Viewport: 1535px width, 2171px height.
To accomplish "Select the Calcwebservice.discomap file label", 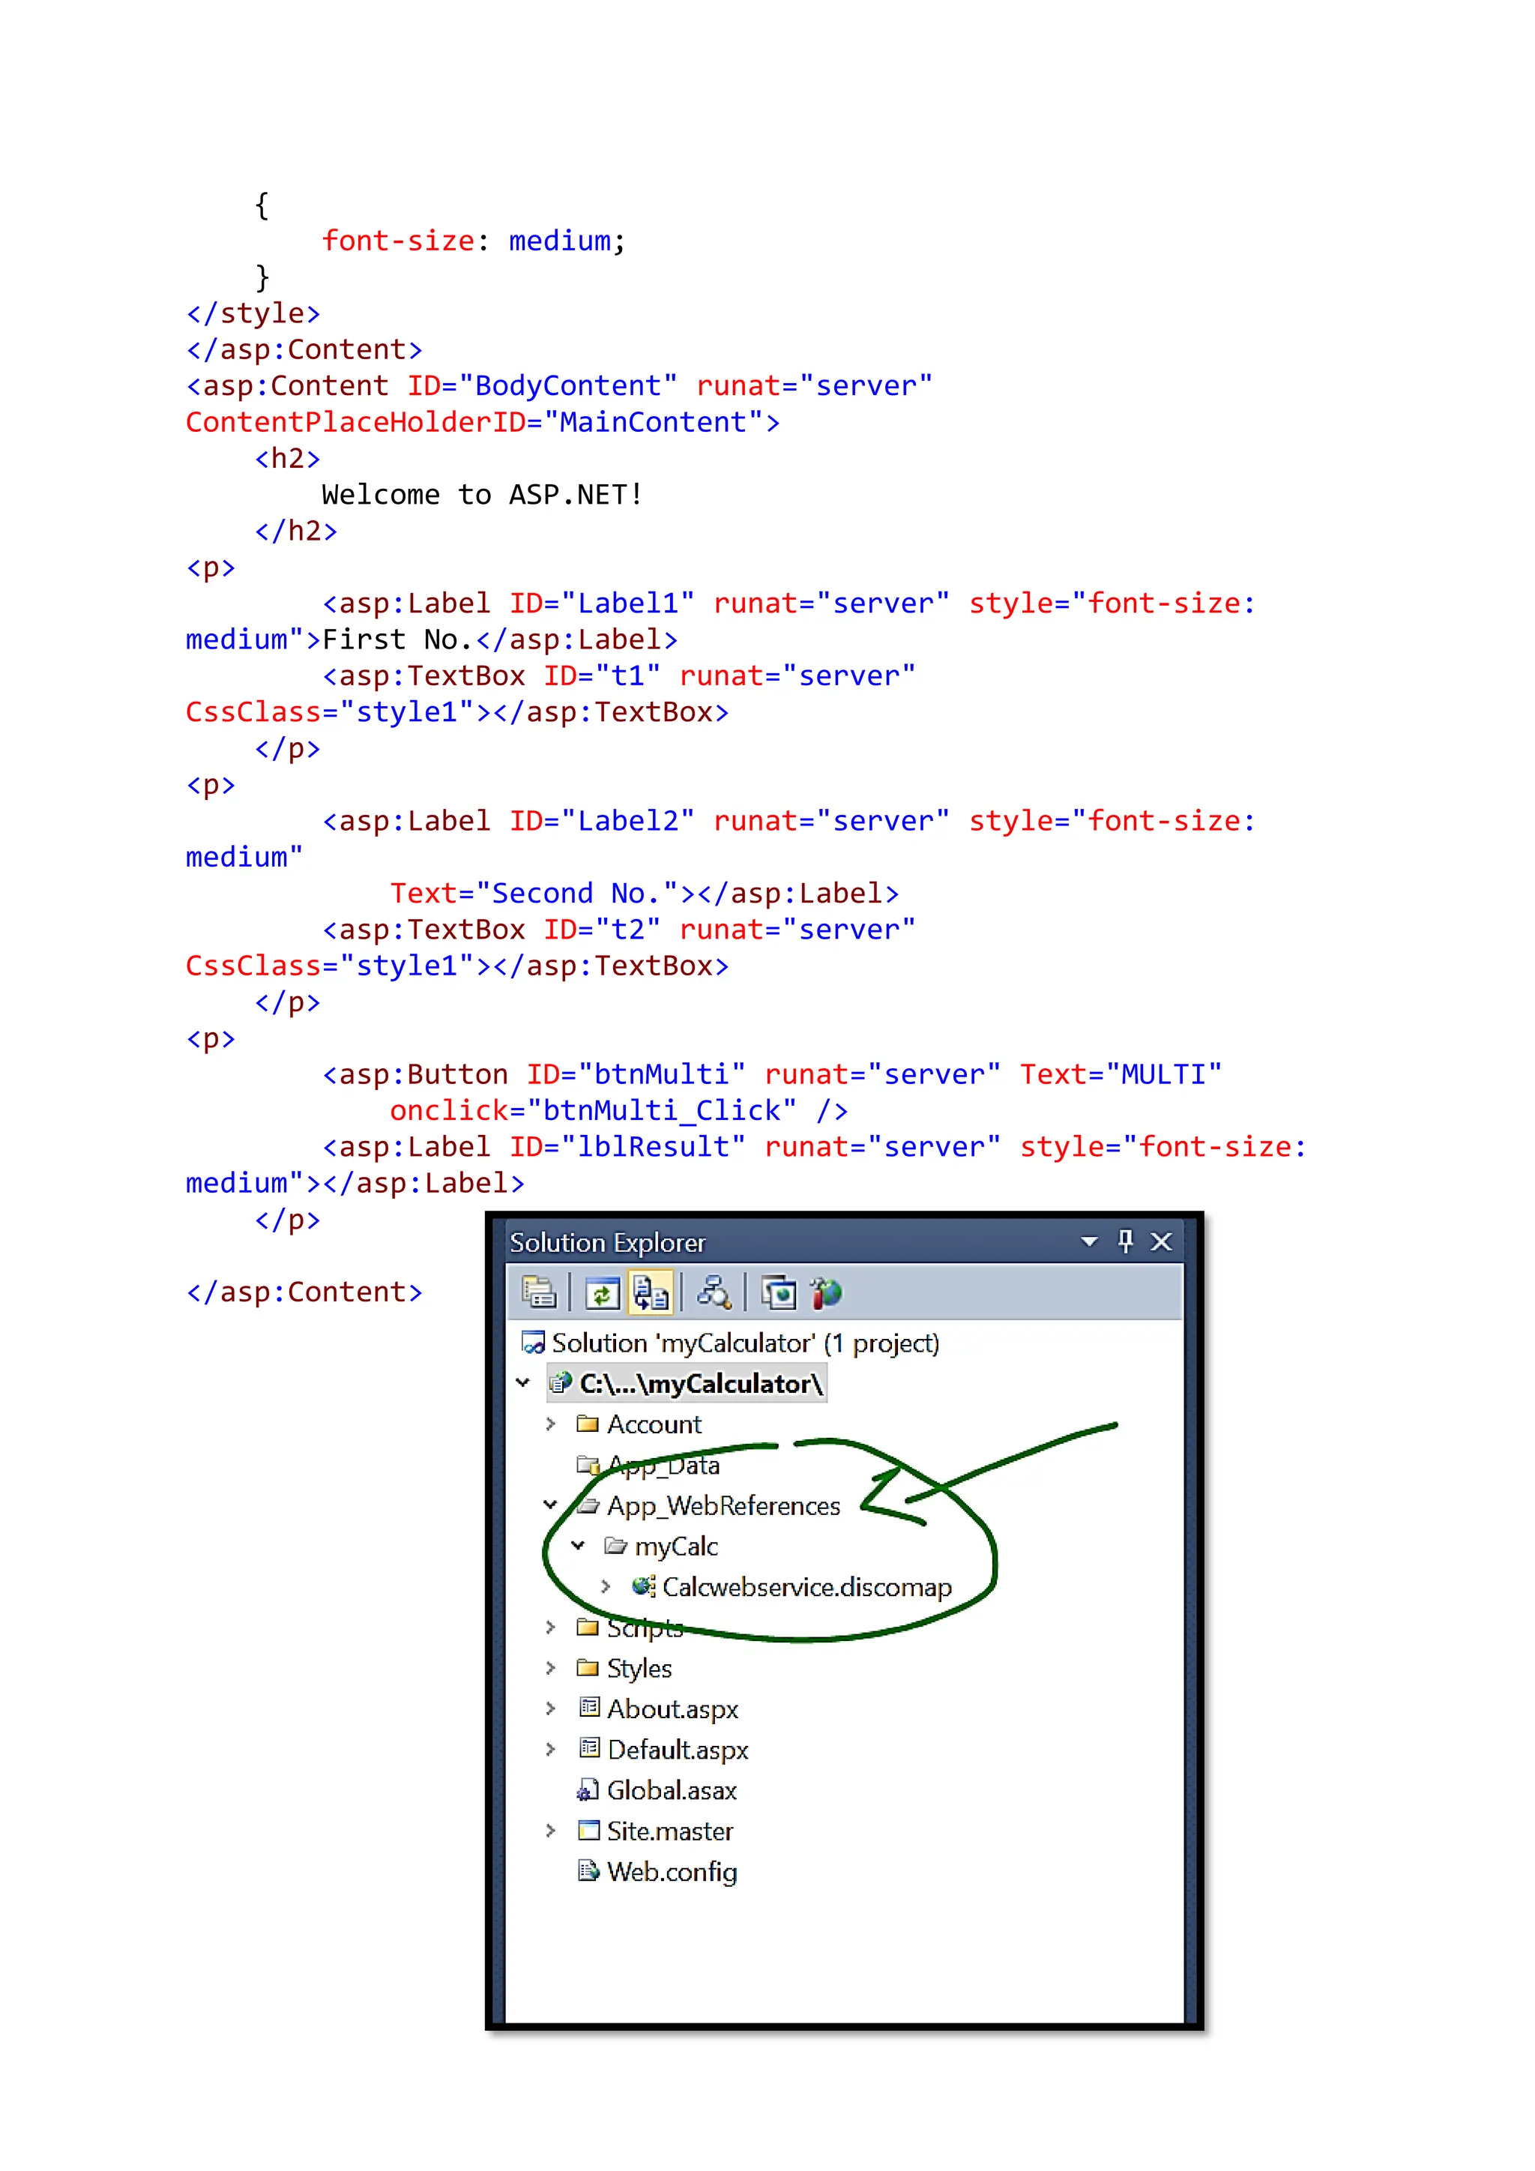I will 807,1588.
